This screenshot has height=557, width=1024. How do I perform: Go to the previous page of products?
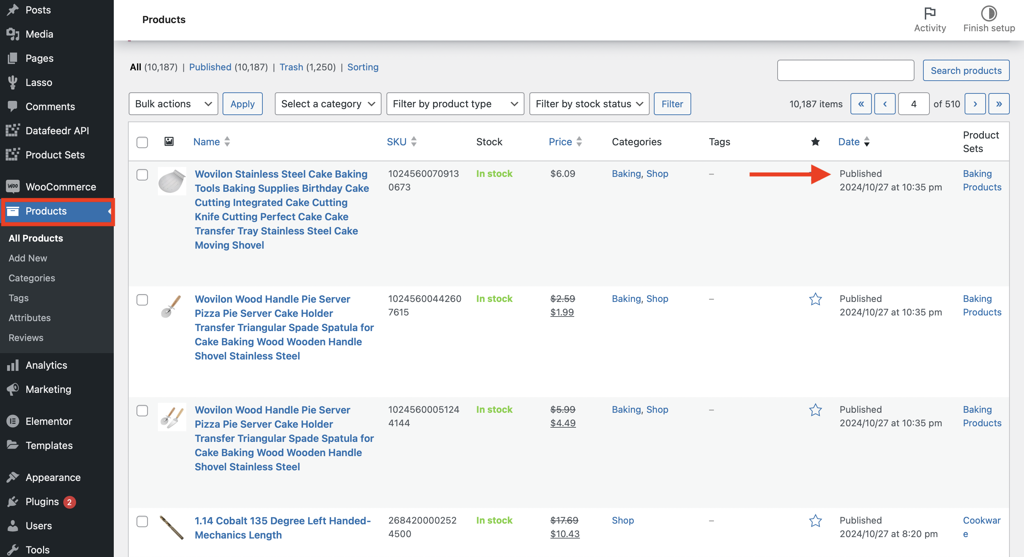point(885,104)
